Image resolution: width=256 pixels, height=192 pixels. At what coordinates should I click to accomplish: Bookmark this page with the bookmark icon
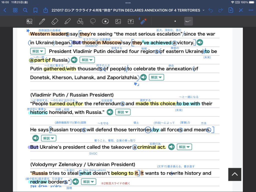[35, 10]
